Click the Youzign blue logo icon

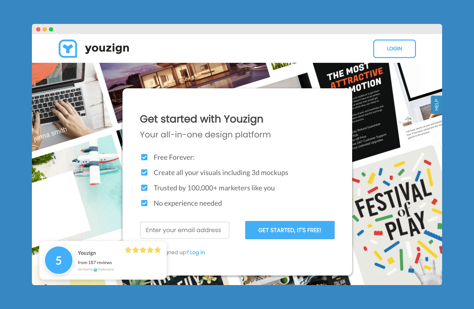pyautogui.click(x=68, y=48)
